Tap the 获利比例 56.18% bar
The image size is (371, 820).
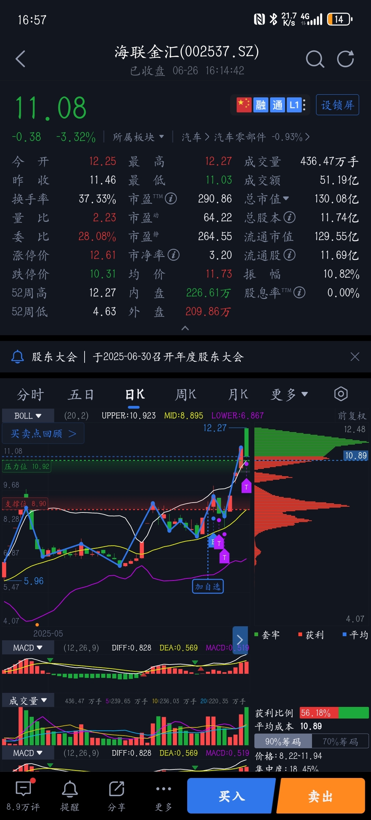pos(334,713)
